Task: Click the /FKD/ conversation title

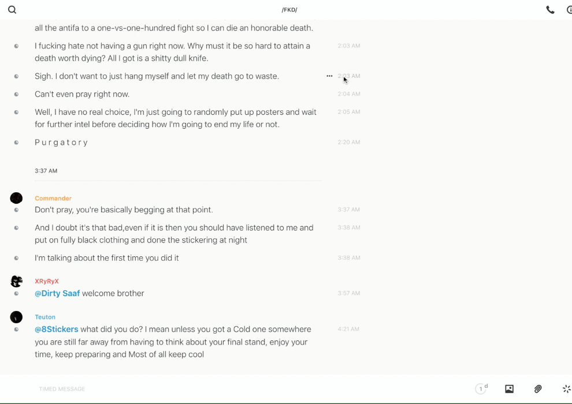Action: [289, 10]
